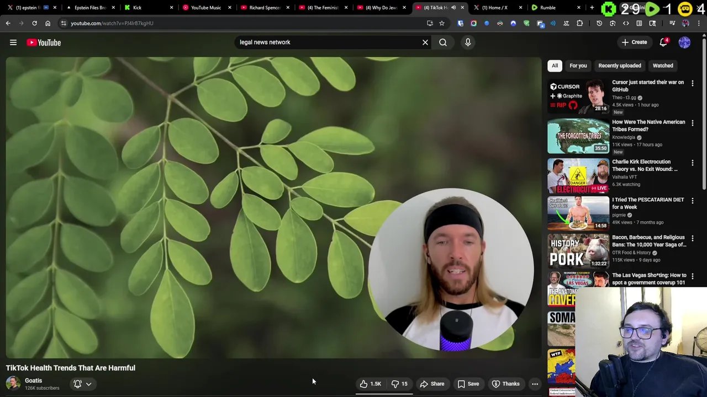
Task: Open a new browser tab with plus
Action: (x=592, y=7)
